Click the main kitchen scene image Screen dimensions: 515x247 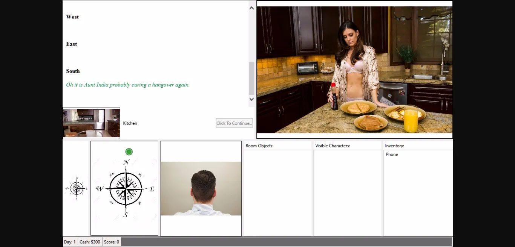click(354, 70)
